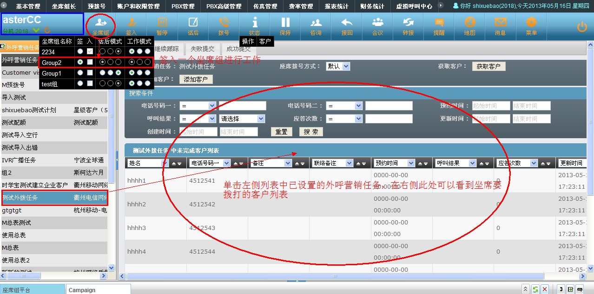The height and width of the screenshot is (294, 594).
Task: Click the 获取客户 button
Action: (x=488, y=66)
